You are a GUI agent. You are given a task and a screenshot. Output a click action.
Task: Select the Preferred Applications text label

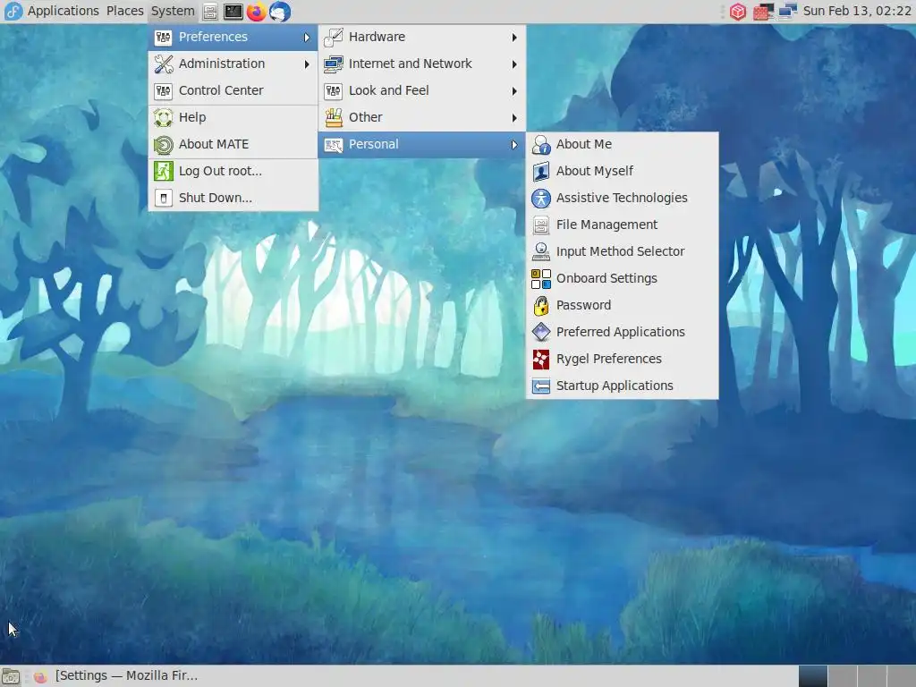(621, 333)
